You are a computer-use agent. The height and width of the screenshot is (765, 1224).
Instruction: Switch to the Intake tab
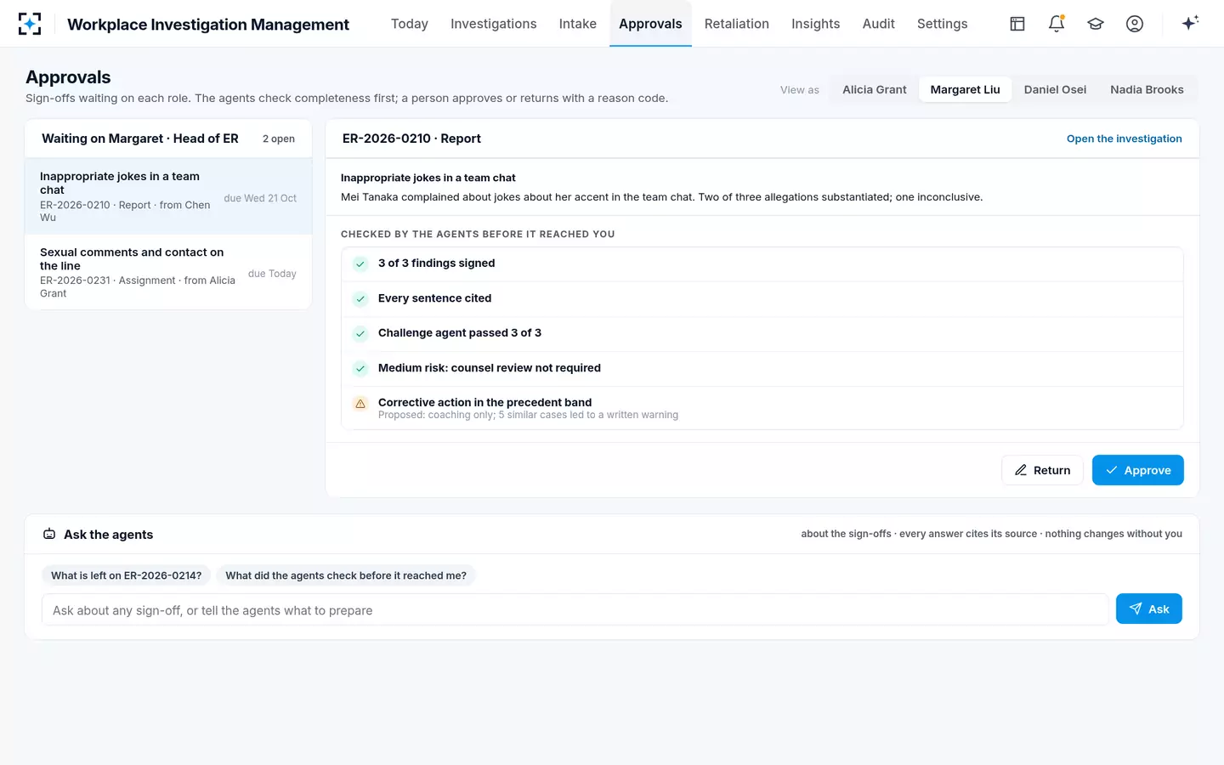pos(578,24)
